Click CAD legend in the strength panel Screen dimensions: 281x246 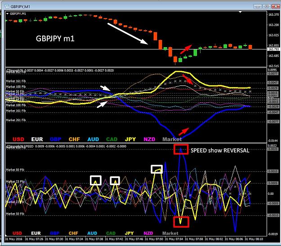click(x=112, y=139)
